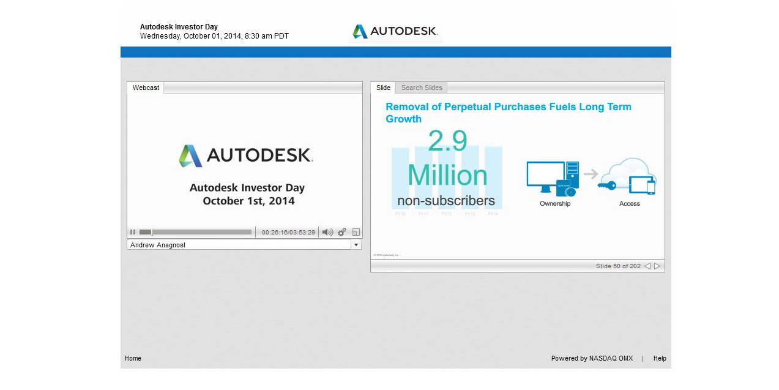Click the Autodesk logo on the video title card
Viewport: 779px width, 390px height.
[x=244, y=155]
